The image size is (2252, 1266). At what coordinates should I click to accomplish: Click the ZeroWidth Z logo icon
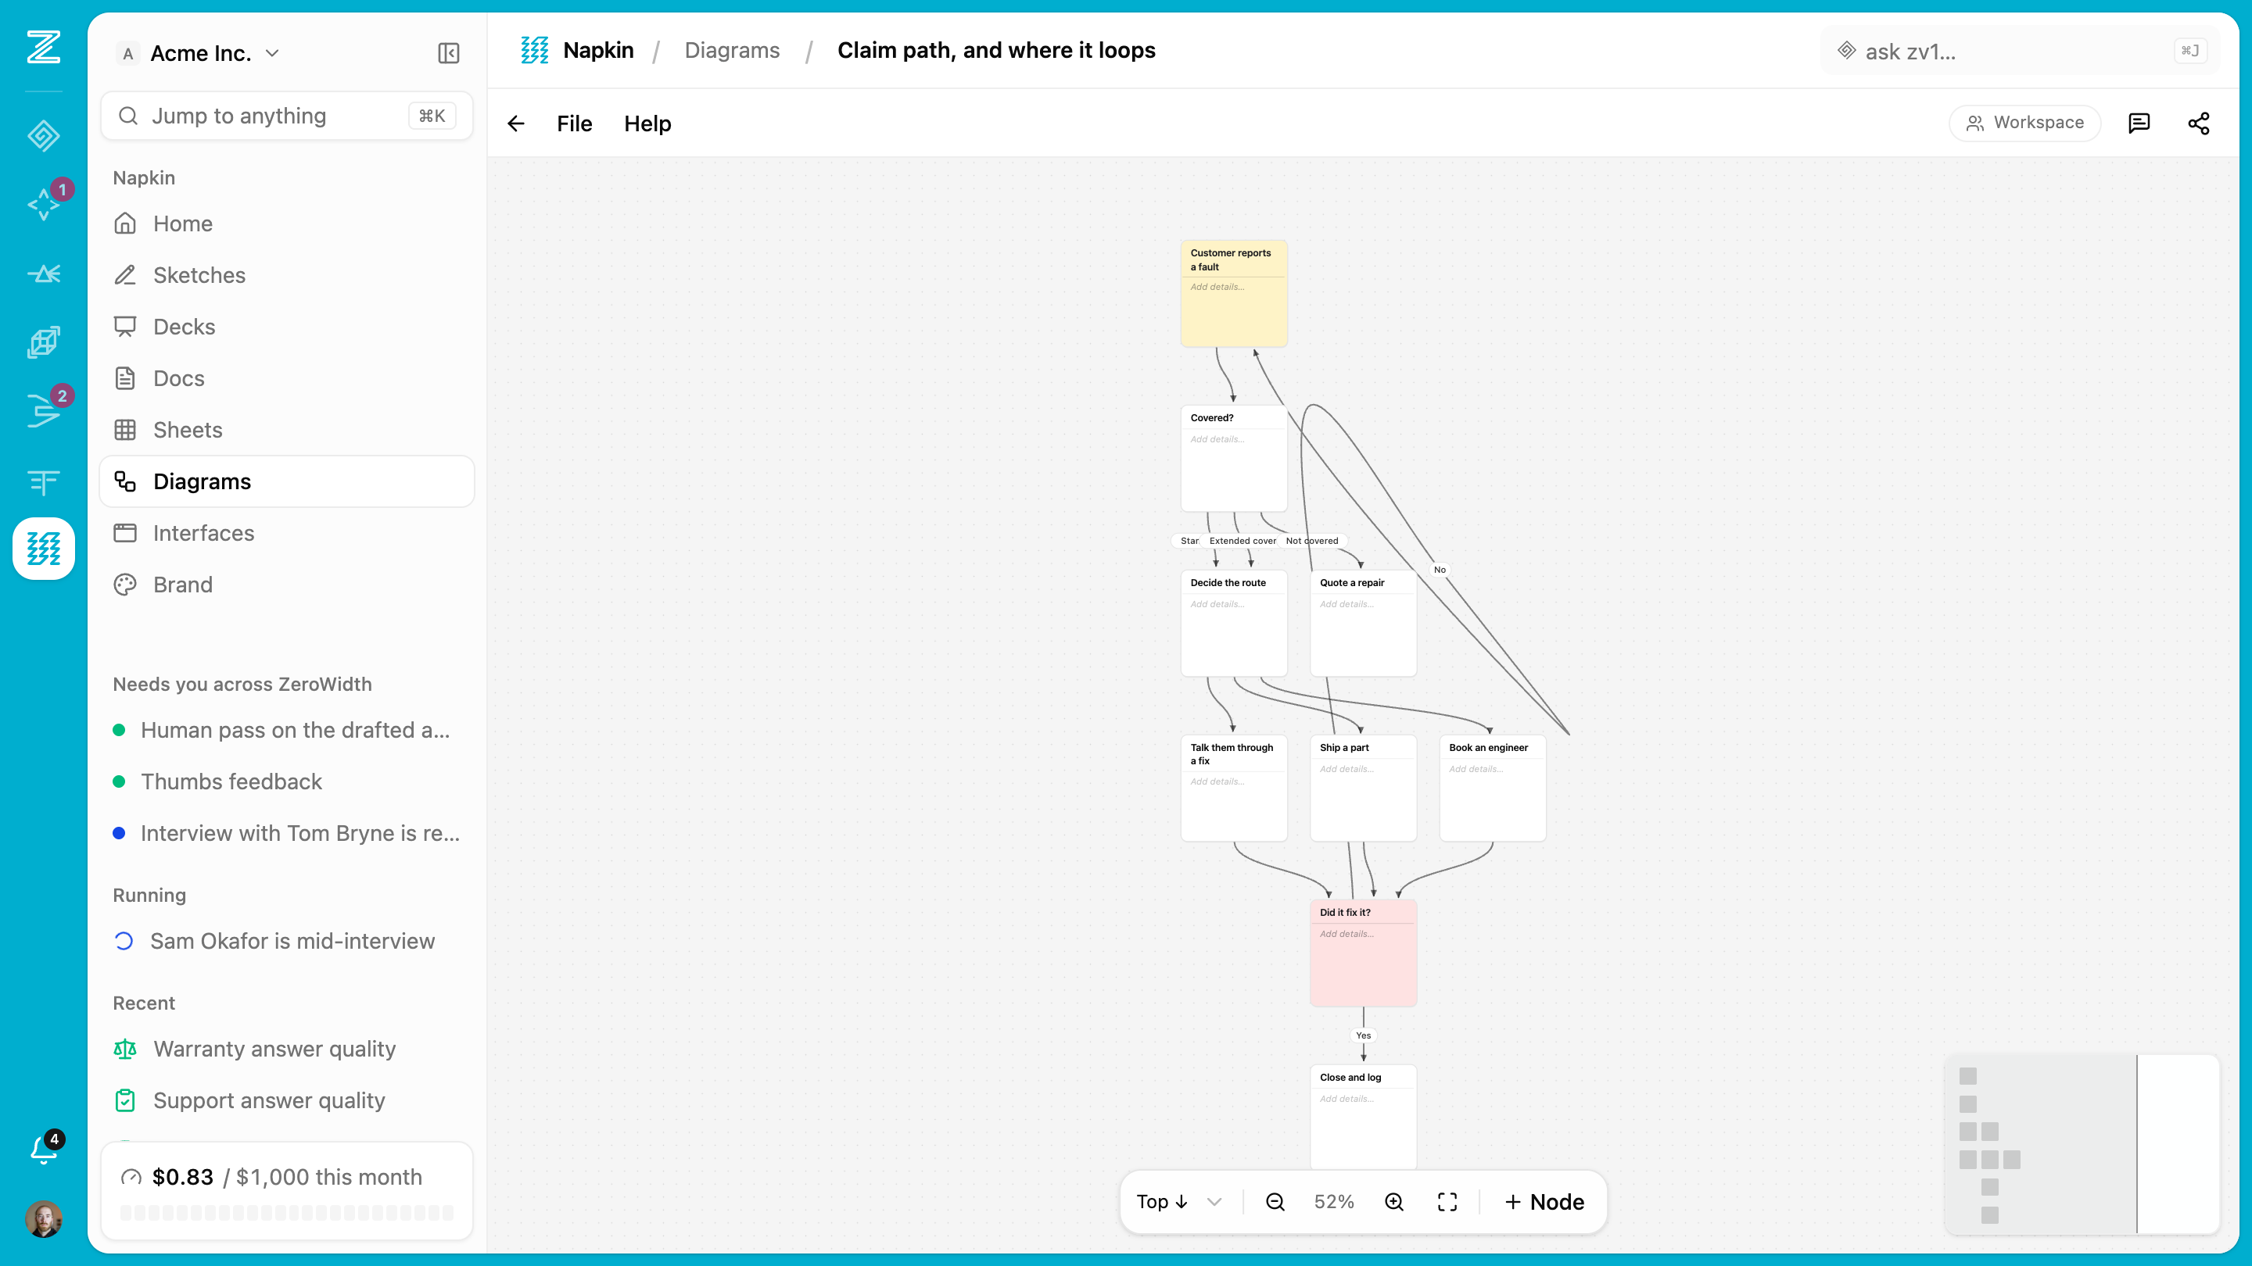tap(43, 46)
